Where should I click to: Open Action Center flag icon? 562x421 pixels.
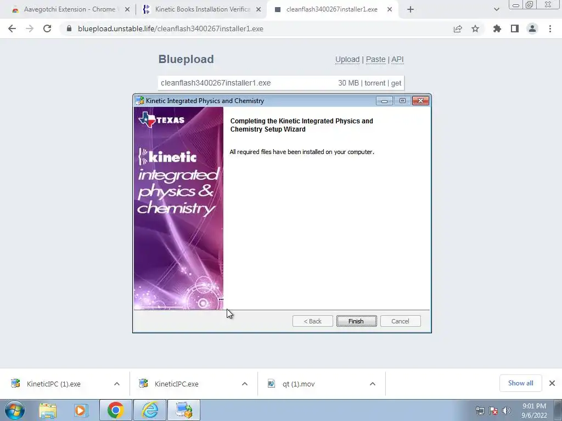click(x=493, y=411)
